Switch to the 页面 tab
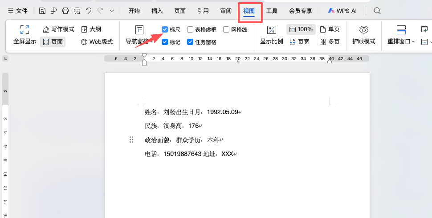Viewport: 432px width, 218px height. (x=180, y=11)
